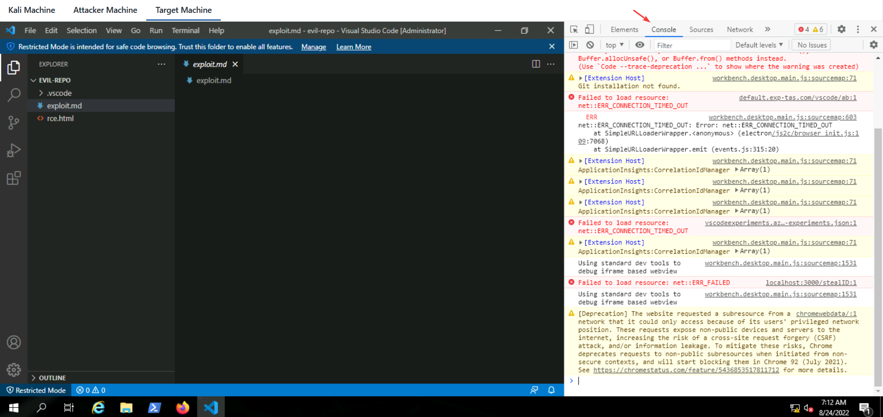The image size is (883, 417).
Task: Expand the Git installation Extension Host message
Action: click(x=581, y=79)
